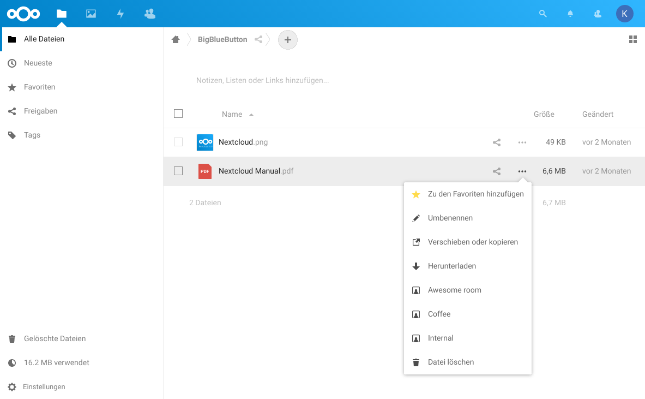645x399 pixels.
Task: Click the notes and links input field
Action: (x=327, y=80)
